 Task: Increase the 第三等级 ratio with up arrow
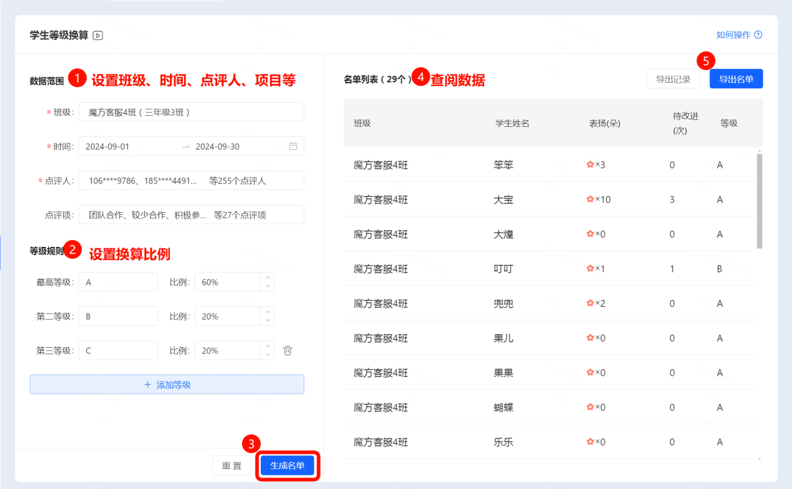click(x=268, y=347)
